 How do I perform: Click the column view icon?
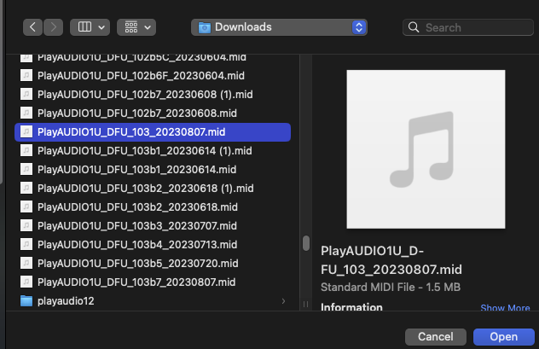pos(84,26)
